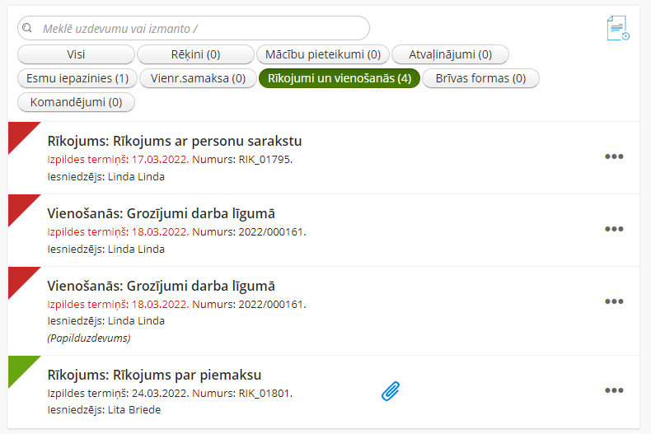The width and height of the screenshot is (651, 434).
Task: Open three-dot menu for Rīkojums par piemaksu
Action: pyautogui.click(x=614, y=390)
